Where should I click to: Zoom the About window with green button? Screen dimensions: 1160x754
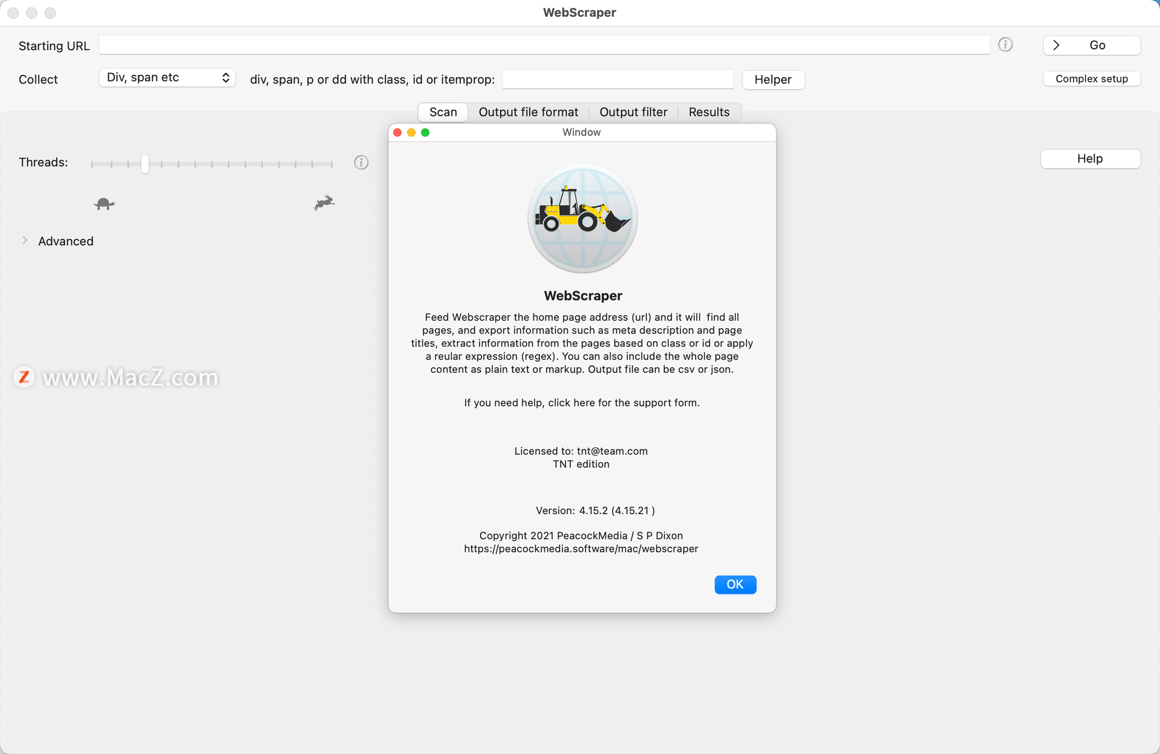click(x=425, y=132)
